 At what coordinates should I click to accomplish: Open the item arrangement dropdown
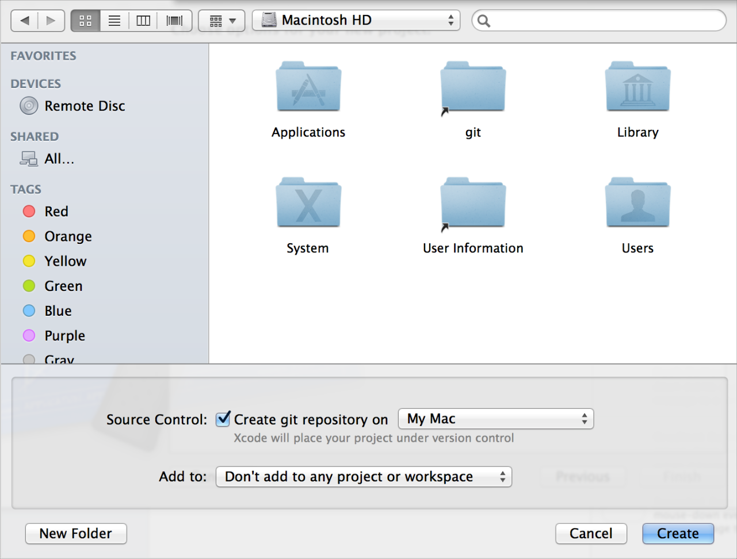point(222,21)
